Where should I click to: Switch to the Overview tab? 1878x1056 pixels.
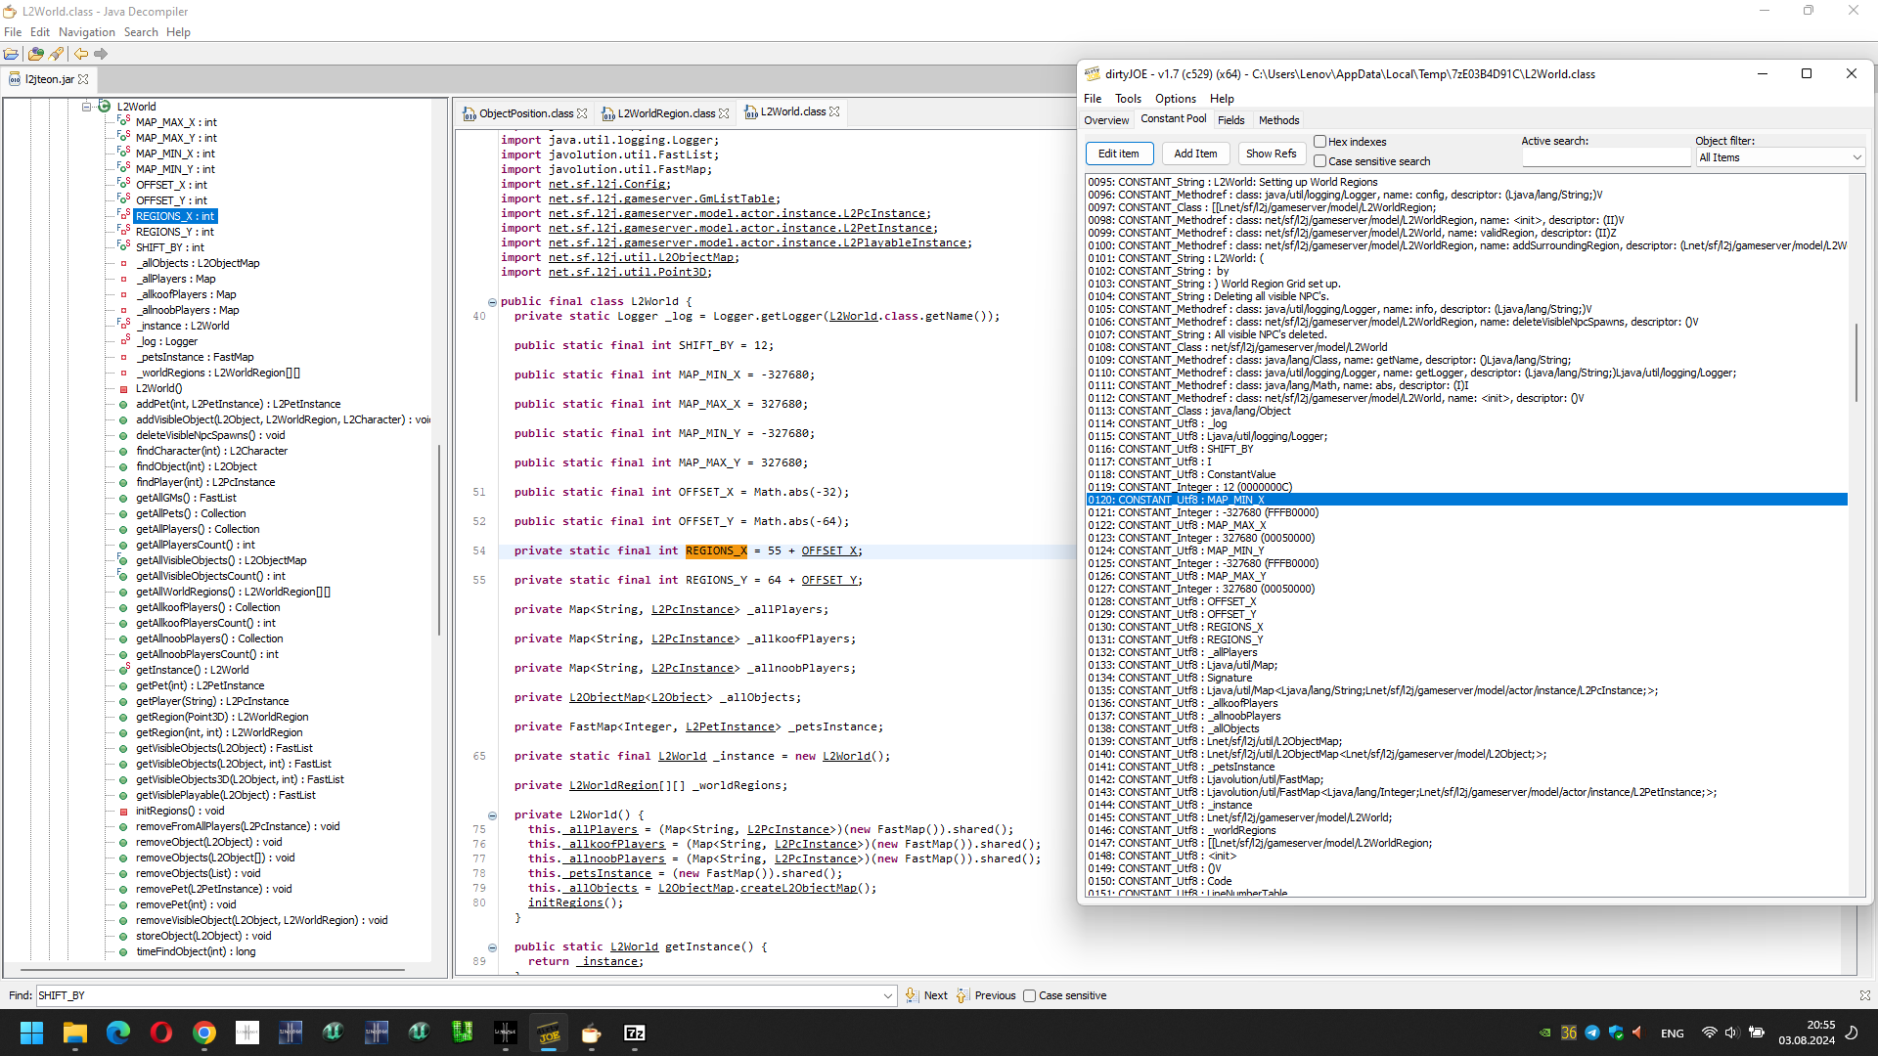click(x=1106, y=120)
